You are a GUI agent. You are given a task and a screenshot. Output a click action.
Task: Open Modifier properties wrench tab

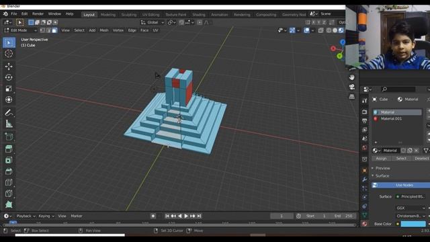(364, 179)
